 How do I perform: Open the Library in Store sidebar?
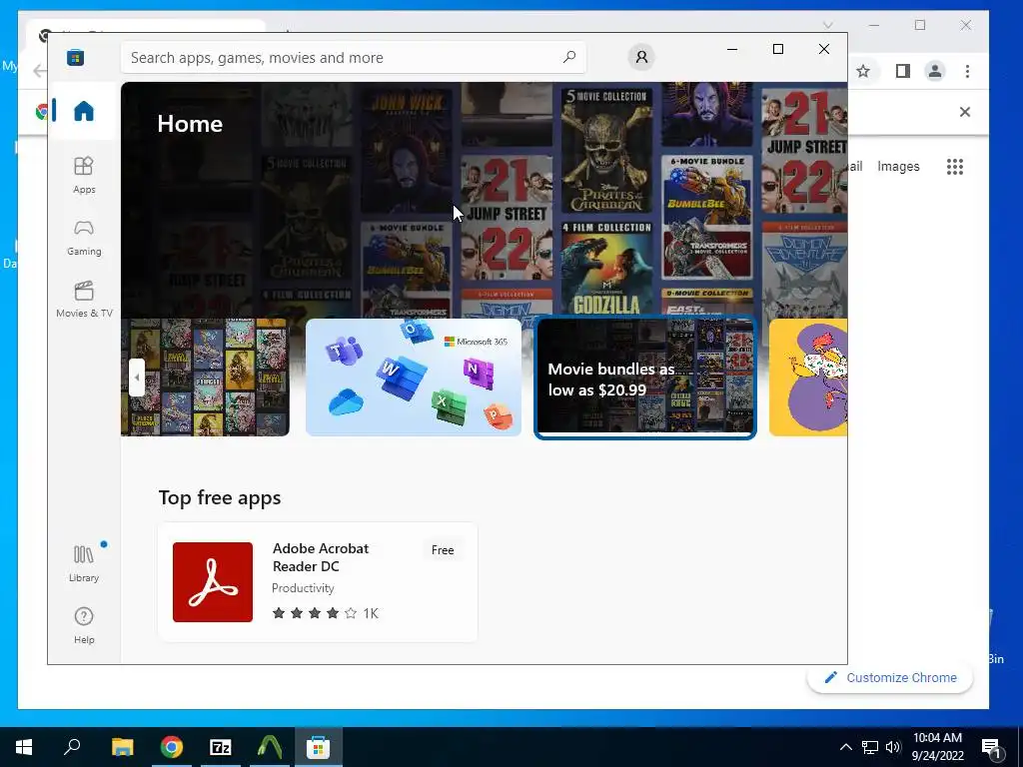point(84,563)
